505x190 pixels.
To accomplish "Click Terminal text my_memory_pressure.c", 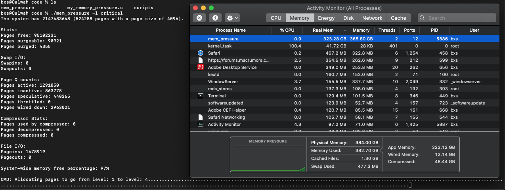I will tap(95, 8).
